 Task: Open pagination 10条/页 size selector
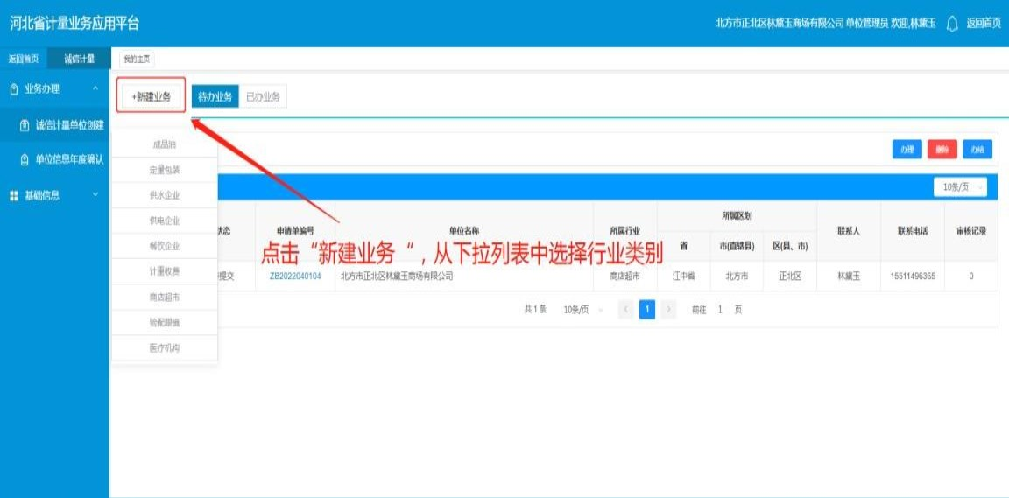point(582,309)
